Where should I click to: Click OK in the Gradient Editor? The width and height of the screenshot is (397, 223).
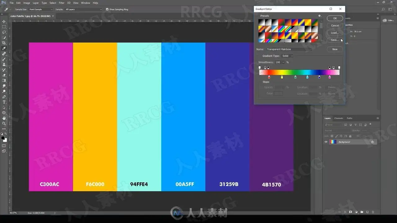pos(335,18)
